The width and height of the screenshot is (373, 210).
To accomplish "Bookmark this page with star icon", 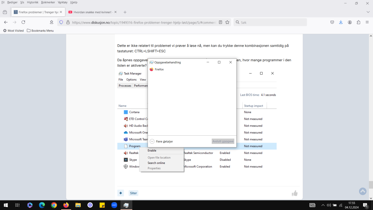I will 227,22.
